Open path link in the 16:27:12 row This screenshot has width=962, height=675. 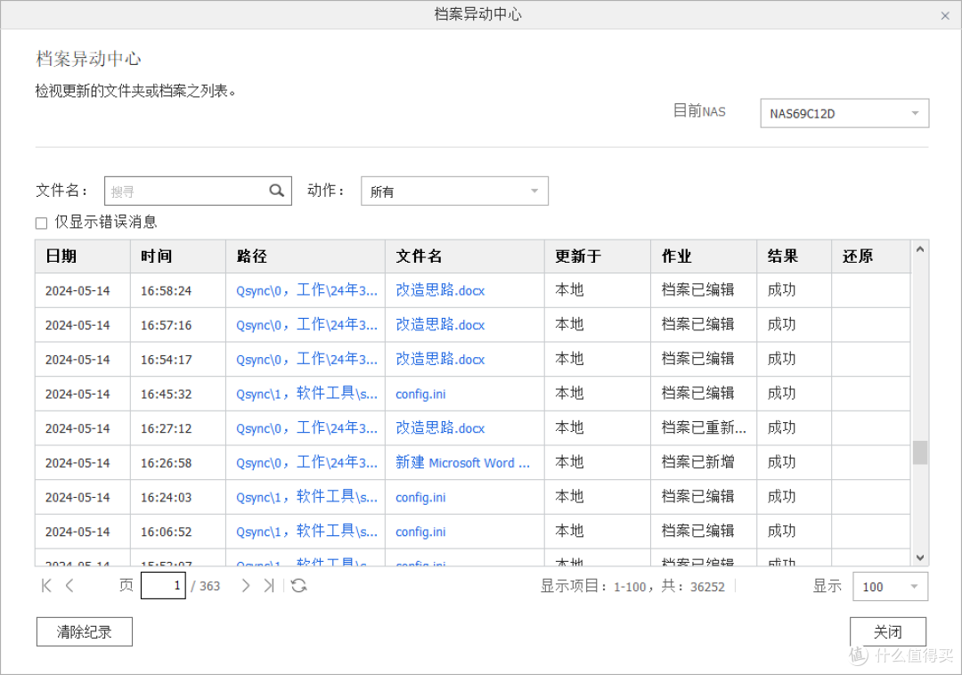[306, 428]
